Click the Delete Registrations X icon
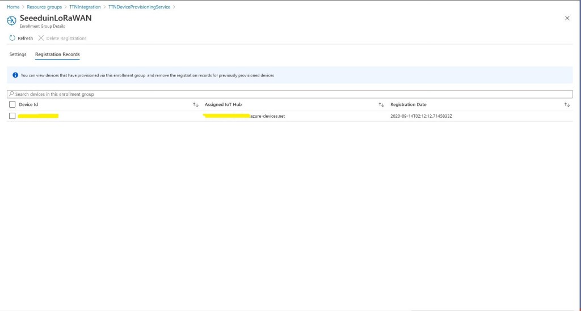This screenshot has height=311, width=581. [41, 38]
